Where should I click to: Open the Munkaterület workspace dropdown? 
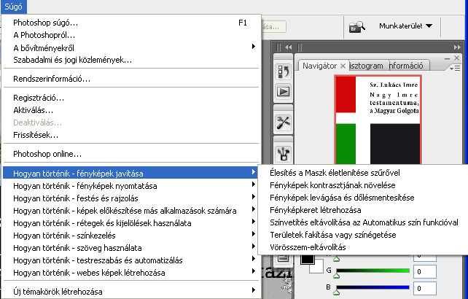coord(405,26)
